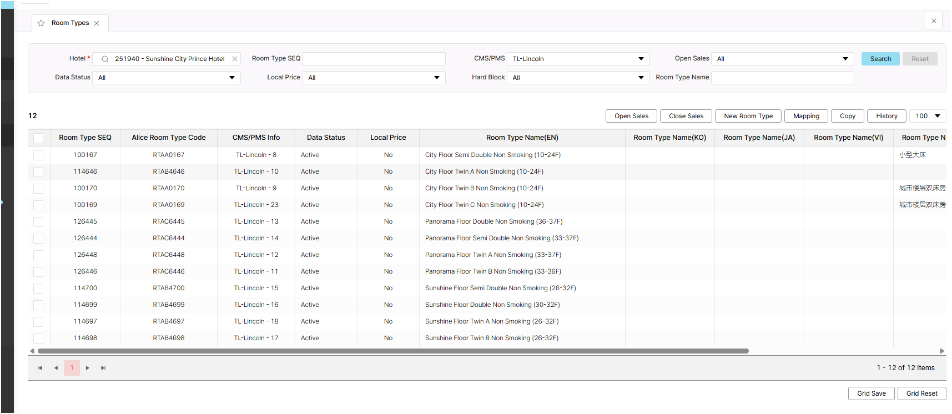This screenshot has height=414, width=952.
Task: Check the row for Panorama Floor Double Non Smoking
Action: (38, 222)
